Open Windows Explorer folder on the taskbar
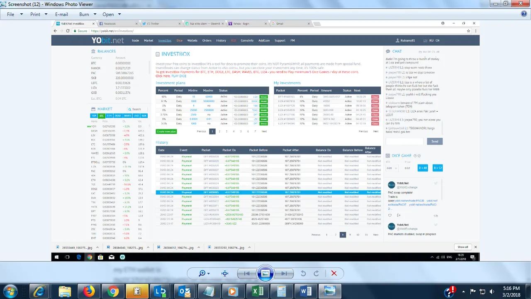 point(65,291)
